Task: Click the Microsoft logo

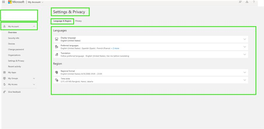Action: click(16, 2)
